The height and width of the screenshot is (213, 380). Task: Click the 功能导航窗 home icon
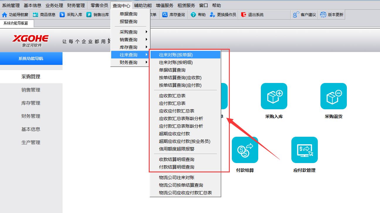tap(4, 15)
